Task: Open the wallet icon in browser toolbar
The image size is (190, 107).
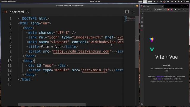Action: [x=183, y=10]
